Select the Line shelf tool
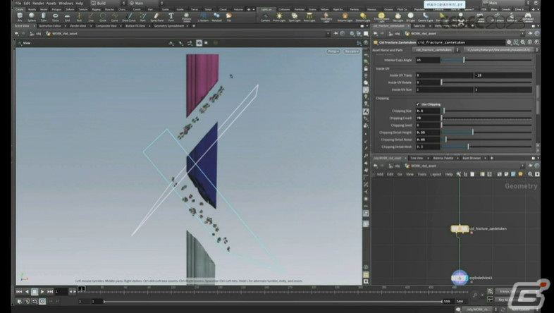Viewport: 554px width, 313px height. click(x=91, y=17)
